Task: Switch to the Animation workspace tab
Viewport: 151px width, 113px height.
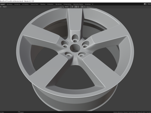Action: (x=50, y=4)
